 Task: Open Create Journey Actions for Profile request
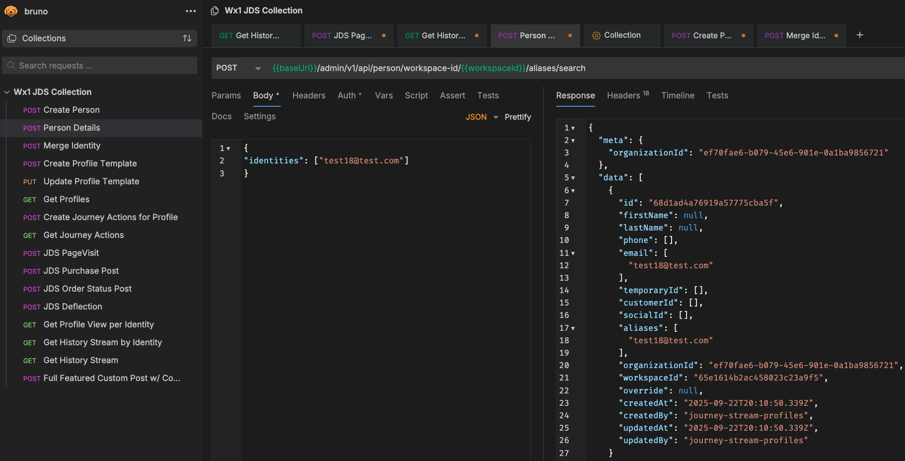click(x=101, y=217)
